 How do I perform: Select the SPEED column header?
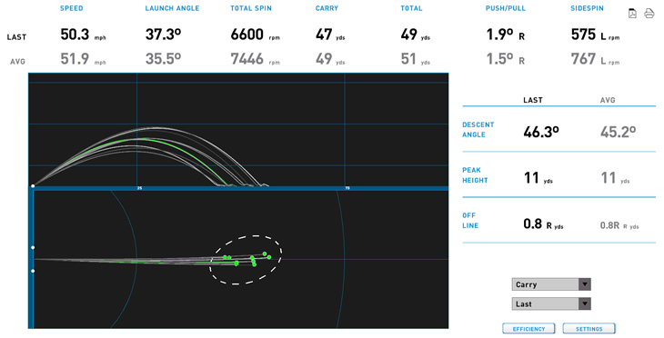[72, 8]
